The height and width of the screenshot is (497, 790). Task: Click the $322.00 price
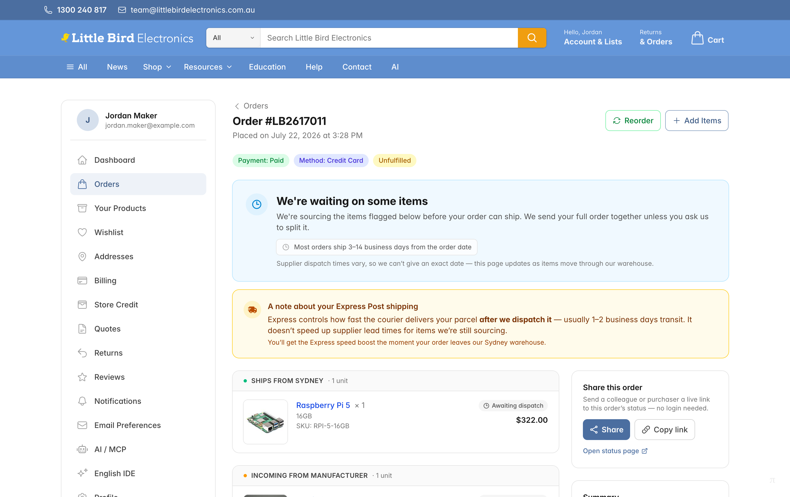pos(532,420)
